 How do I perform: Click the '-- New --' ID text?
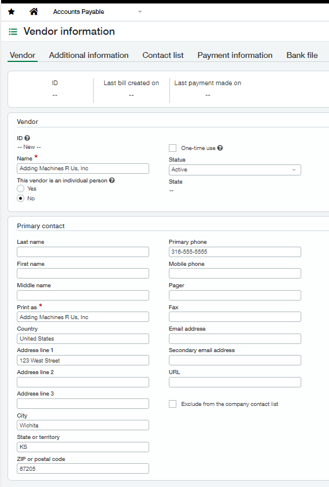click(x=29, y=147)
